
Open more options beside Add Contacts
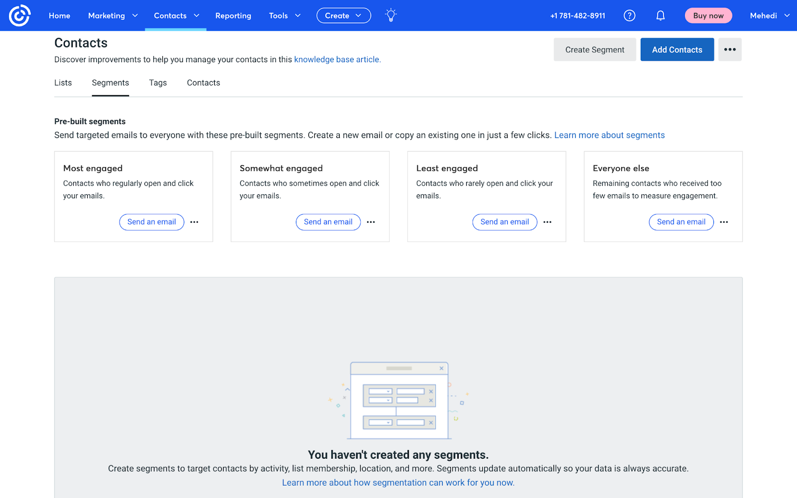click(730, 49)
